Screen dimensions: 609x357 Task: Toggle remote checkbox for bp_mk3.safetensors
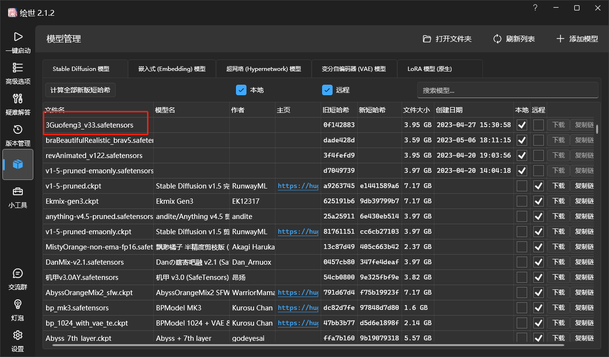click(x=539, y=307)
